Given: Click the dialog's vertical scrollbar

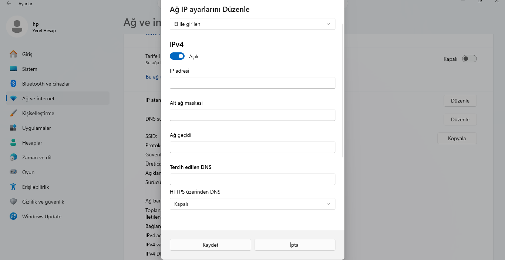Looking at the screenshot, I should click(343, 90).
